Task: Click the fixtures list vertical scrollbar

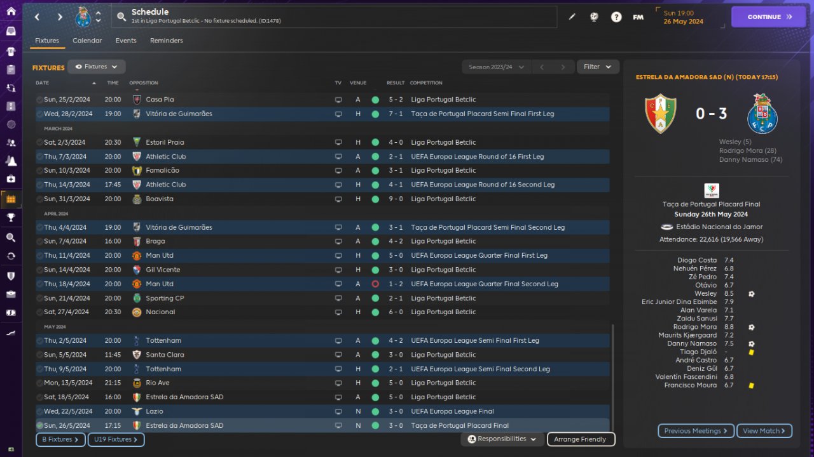Action: pyautogui.click(x=613, y=378)
